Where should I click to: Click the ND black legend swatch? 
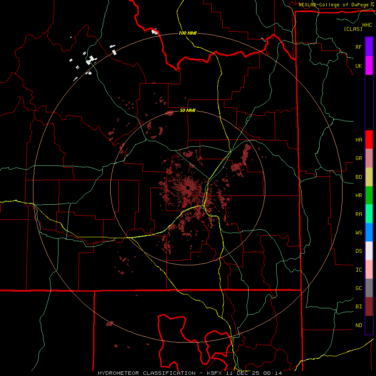click(x=369, y=325)
